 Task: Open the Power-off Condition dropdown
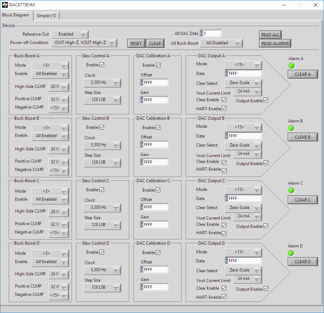(84, 43)
